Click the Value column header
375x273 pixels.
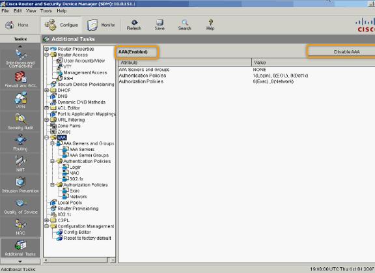(313, 63)
